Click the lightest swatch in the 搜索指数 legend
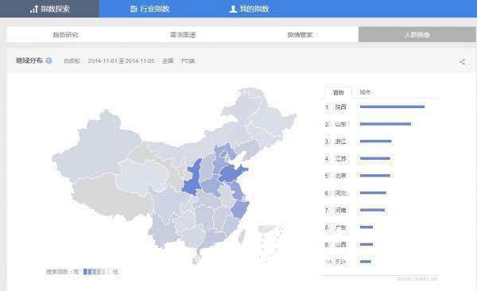Image resolution: width=477 pixels, height=291 pixels. tap(108, 271)
